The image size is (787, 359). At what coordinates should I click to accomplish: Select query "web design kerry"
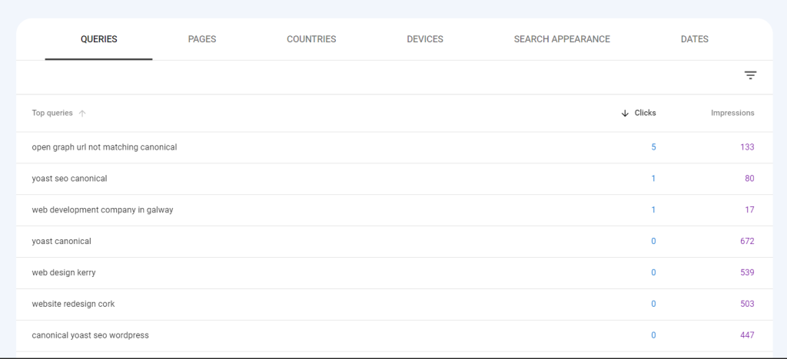click(x=64, y=273)
